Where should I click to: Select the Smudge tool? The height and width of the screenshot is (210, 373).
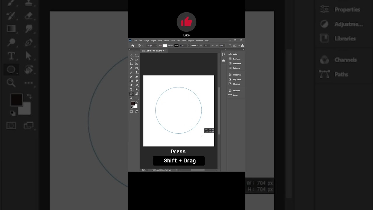click(137, 81)
